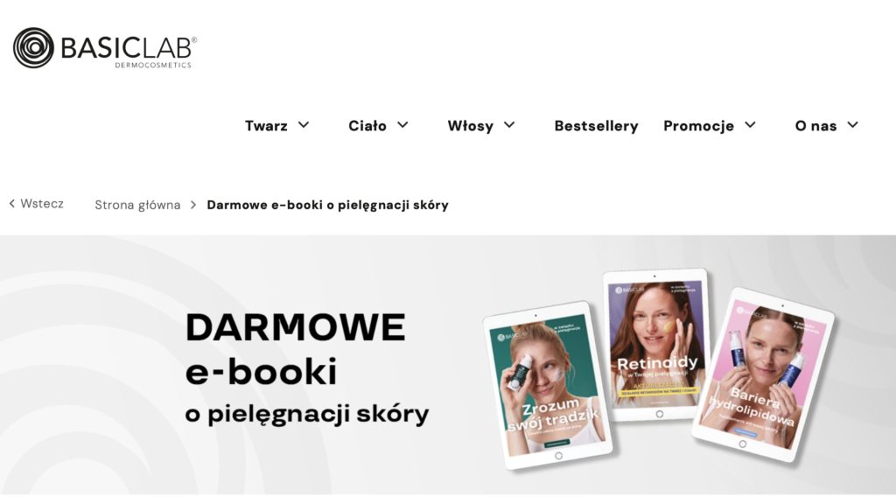The width and height of the screenshot is (896, 504).
Task: Select the Promocje menu label
Action: 698,126
